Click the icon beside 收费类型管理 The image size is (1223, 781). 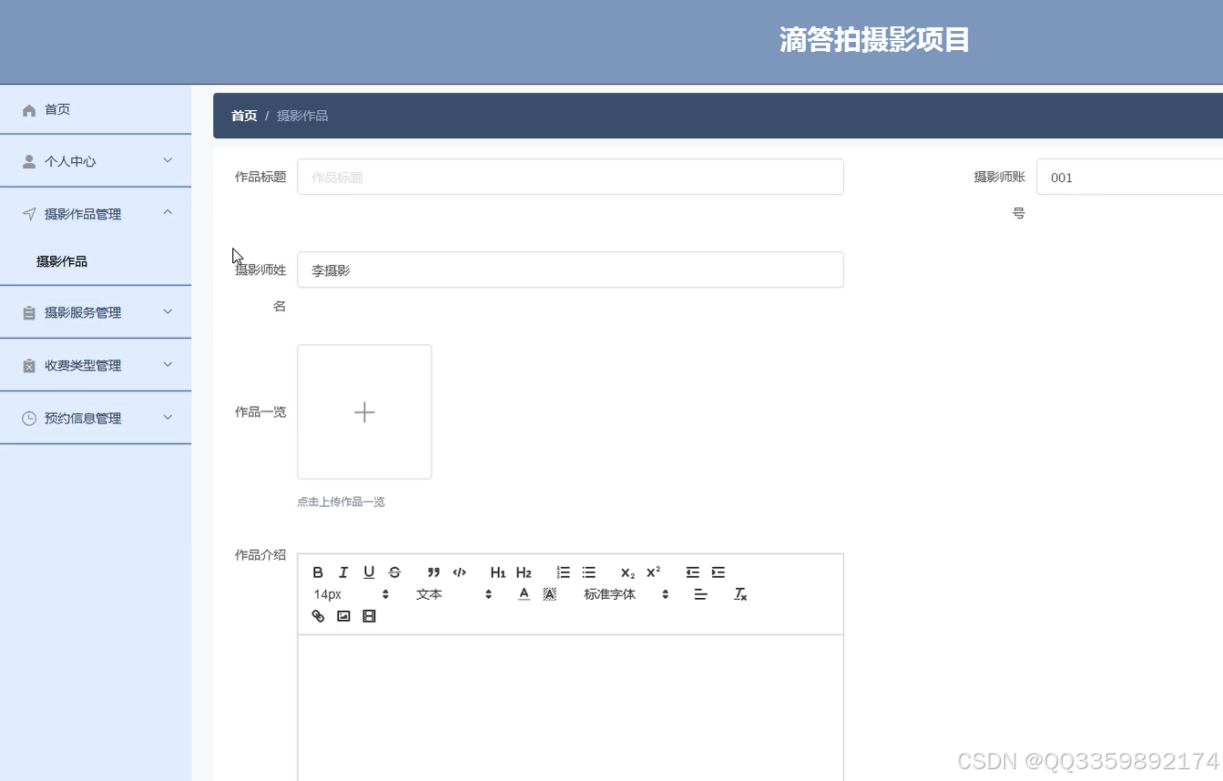[x=29, y=365]
